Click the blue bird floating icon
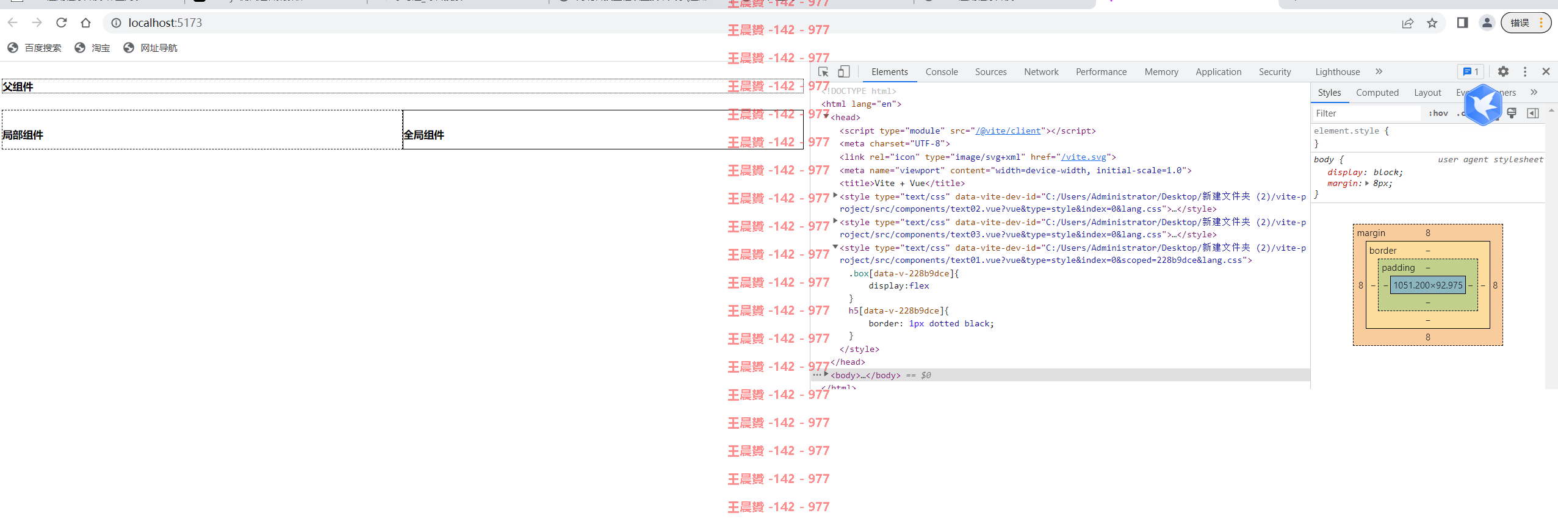This screenshot has width=1558, height=527. tap(1483, 105)
